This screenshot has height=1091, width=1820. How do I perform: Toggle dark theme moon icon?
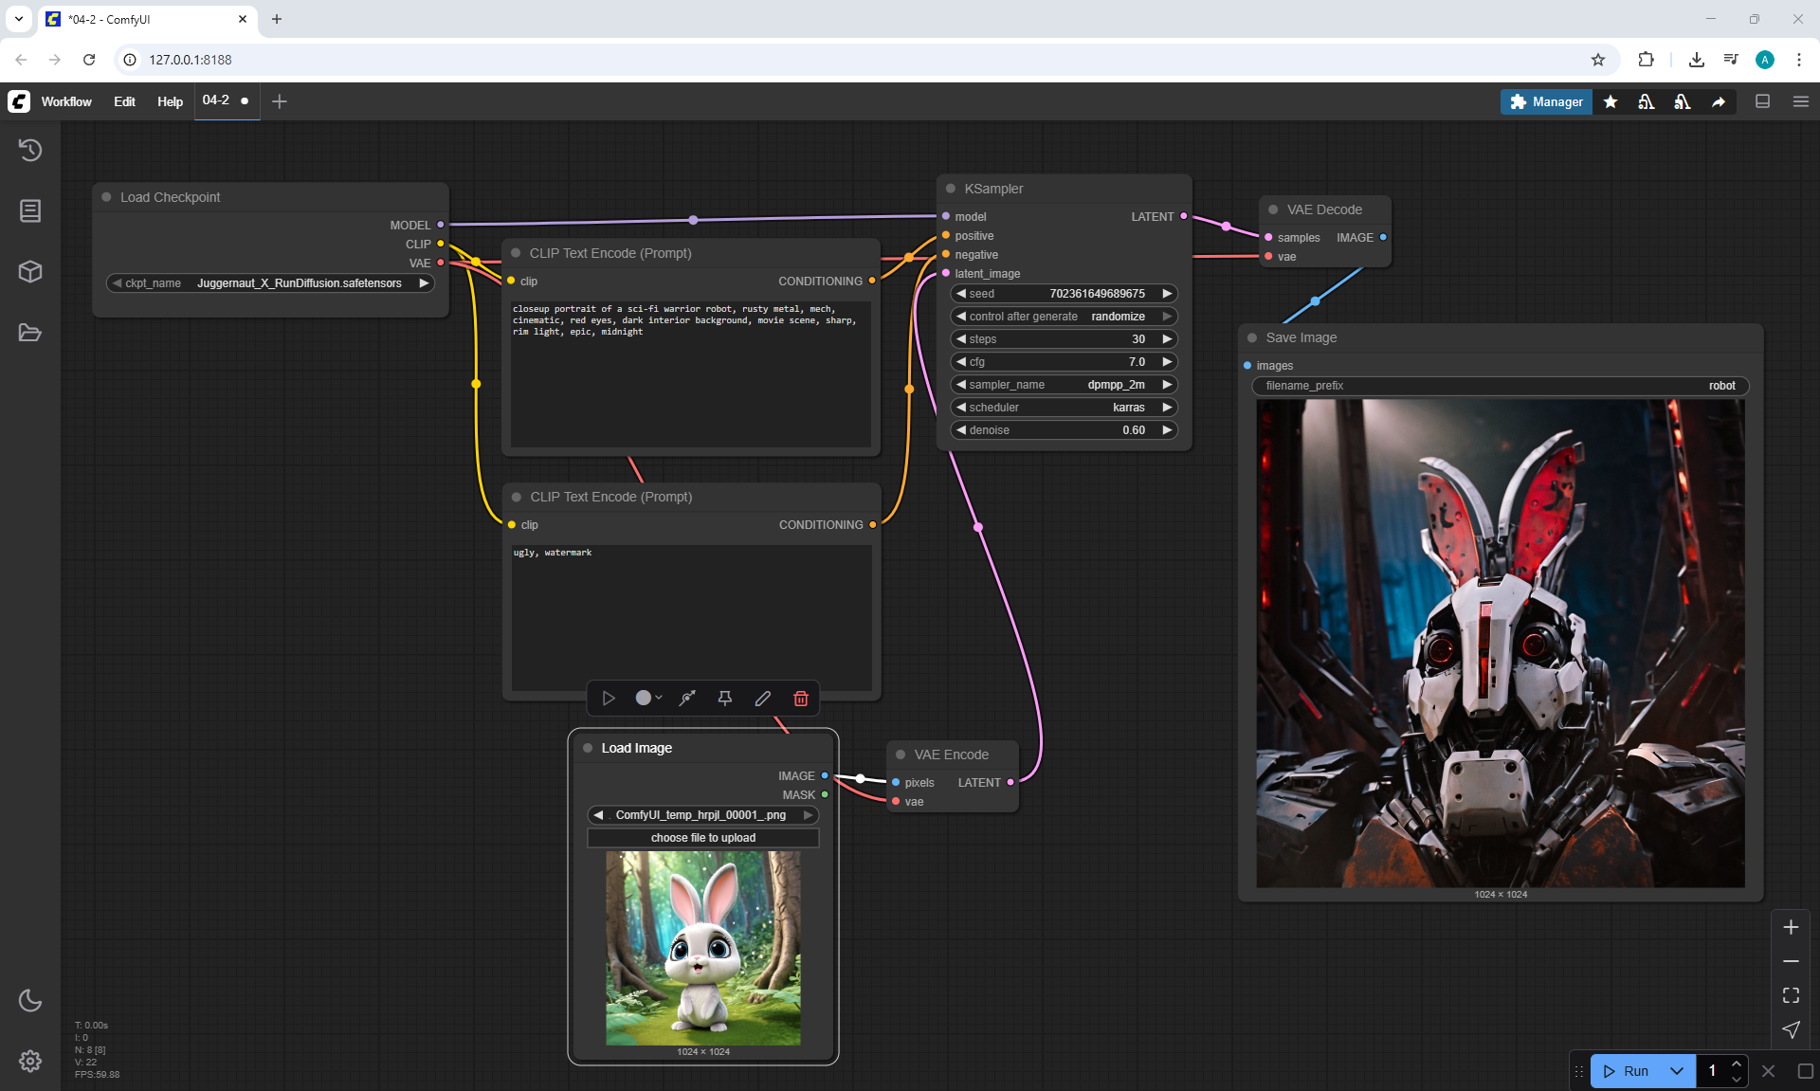(30, 1000)
